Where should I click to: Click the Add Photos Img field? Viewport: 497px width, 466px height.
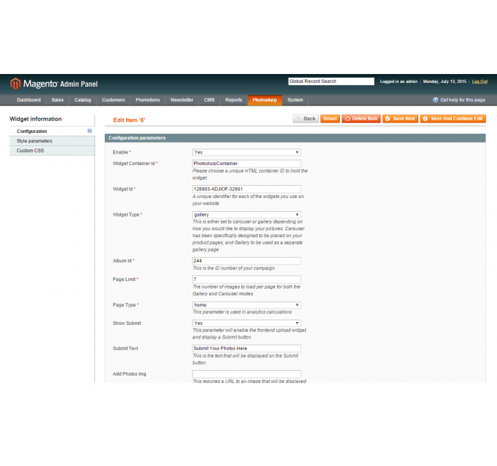(x=246, y=373)
